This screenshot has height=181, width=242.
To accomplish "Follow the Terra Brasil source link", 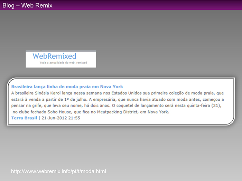I will click(24, 118).
